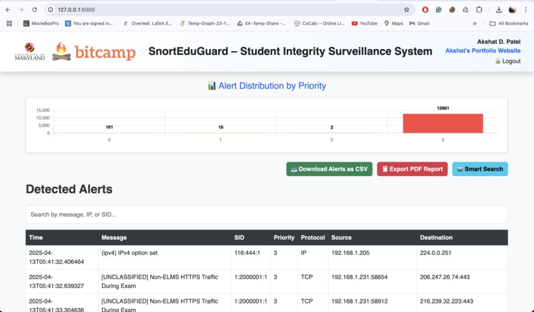This screenshot has height=312, width=534.
Task: Open the Extensions puzzle-piece menu
Action: [x=479, y=9]
